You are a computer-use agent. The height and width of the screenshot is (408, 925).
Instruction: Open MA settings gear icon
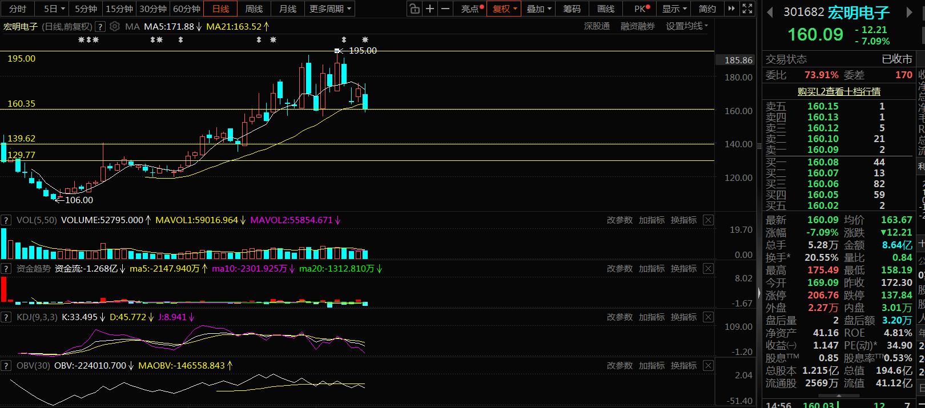115,26
